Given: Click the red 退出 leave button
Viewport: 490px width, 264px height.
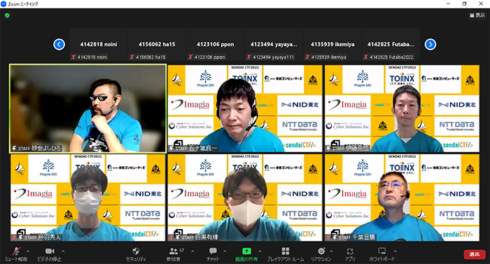Looking at the screenshot, I should (x=475, y=254).
